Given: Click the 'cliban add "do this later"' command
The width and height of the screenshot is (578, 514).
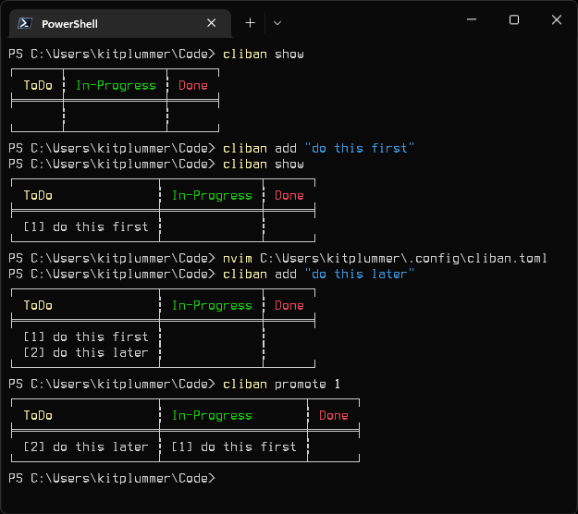Looking at the screenshot, I should click(x=318, y=275).
